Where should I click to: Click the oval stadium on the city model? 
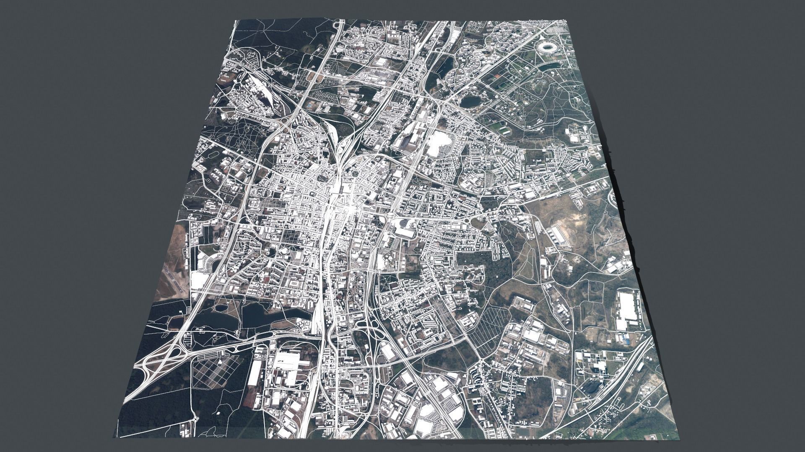(548, 46)
